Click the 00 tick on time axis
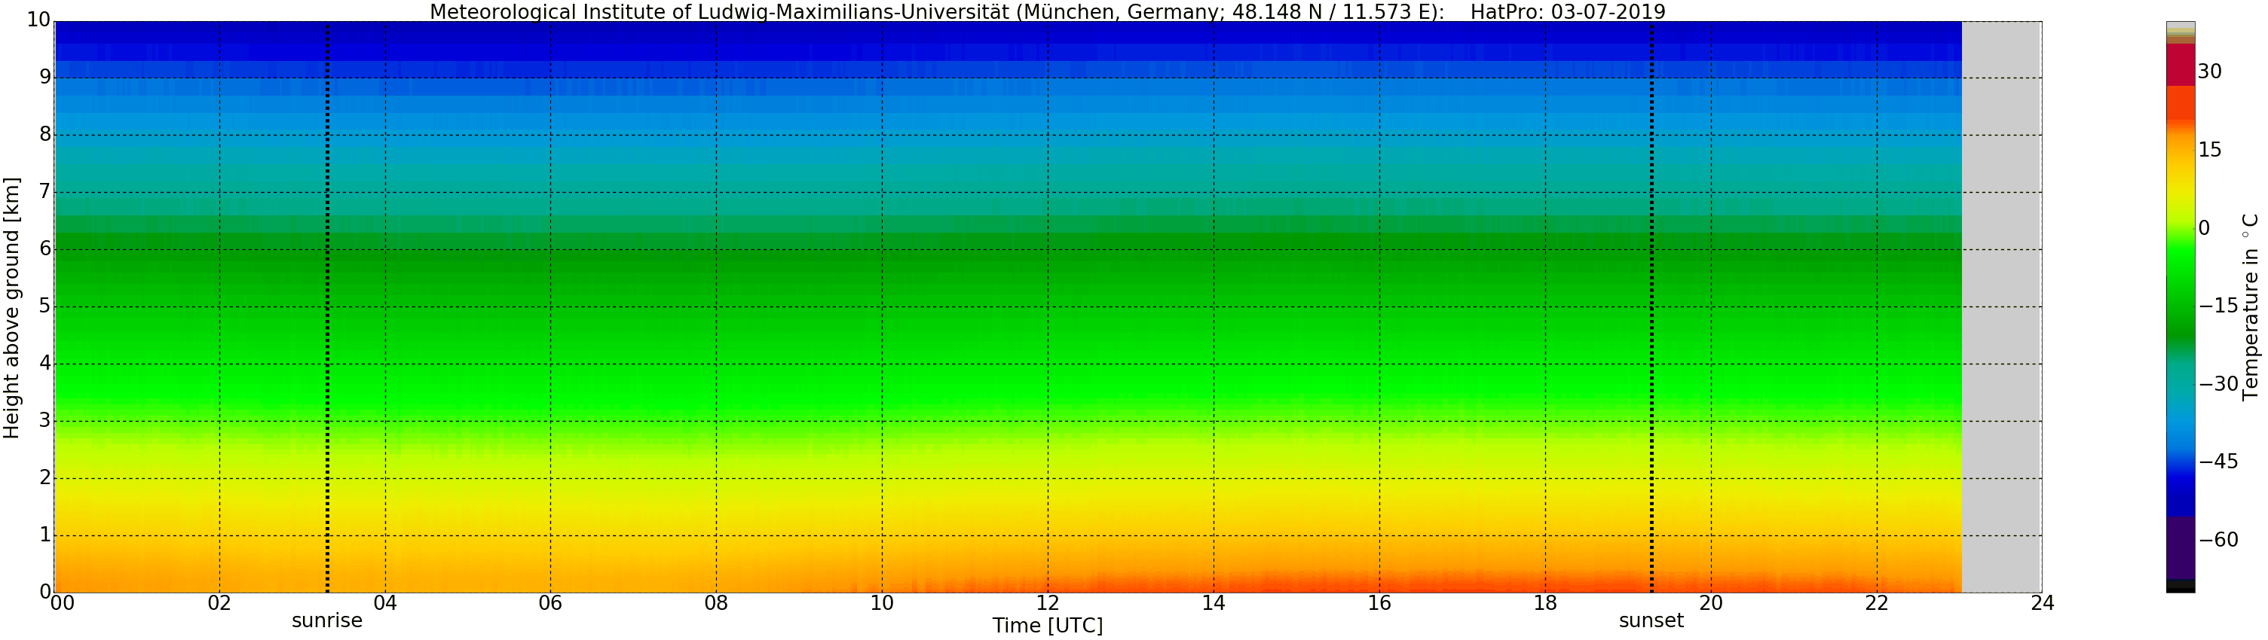The image size is (2268, 640). pos(62,603)
